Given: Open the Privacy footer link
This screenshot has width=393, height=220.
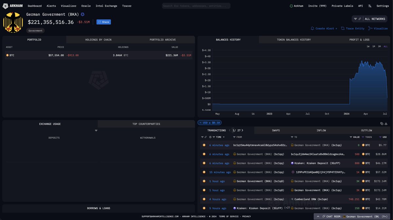Looking at the screenshot, I should click(x=247, y=216).
